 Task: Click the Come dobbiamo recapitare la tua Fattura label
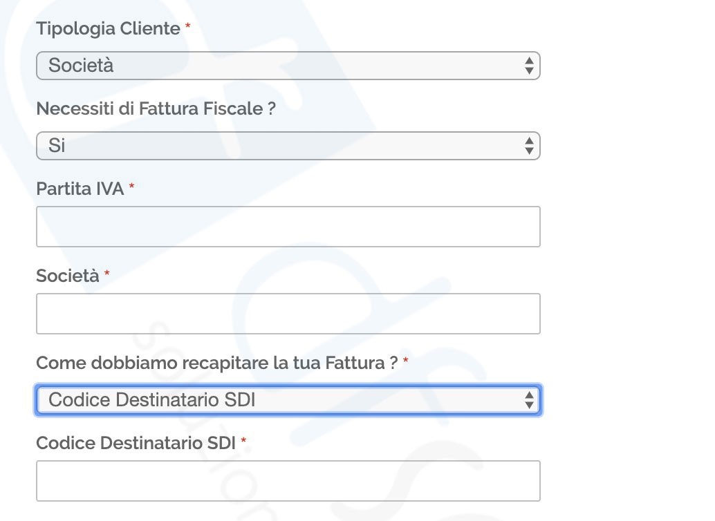[x=217, y=363]
